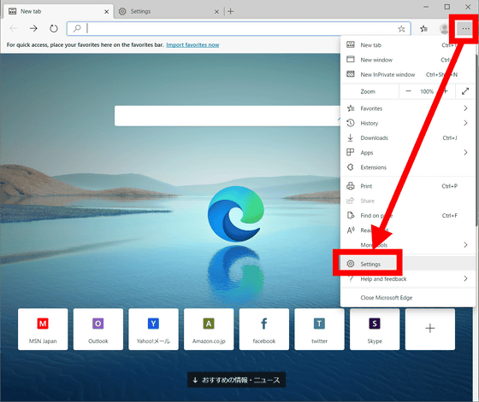Open the new tab plus button
The width and height of the screenshot is (479, 402).
[231, 12]
